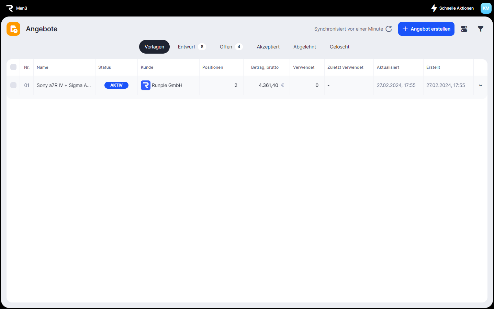Open the Akzeptiert tab
The width and height of the screenshot is (494, 309).
click(268, 47)
